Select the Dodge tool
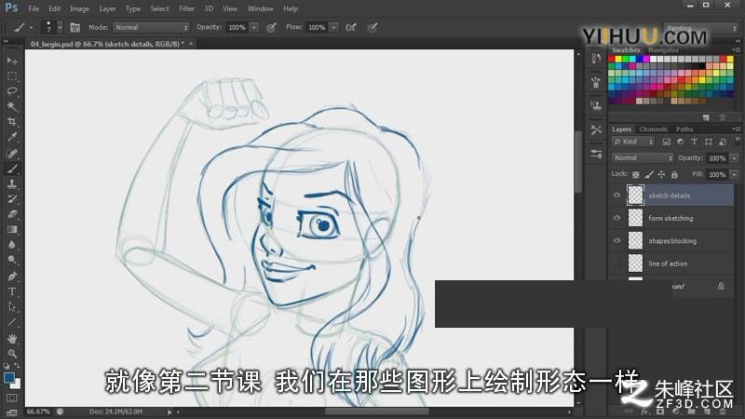Screen dimensions: 745x419 coord(12,260)
